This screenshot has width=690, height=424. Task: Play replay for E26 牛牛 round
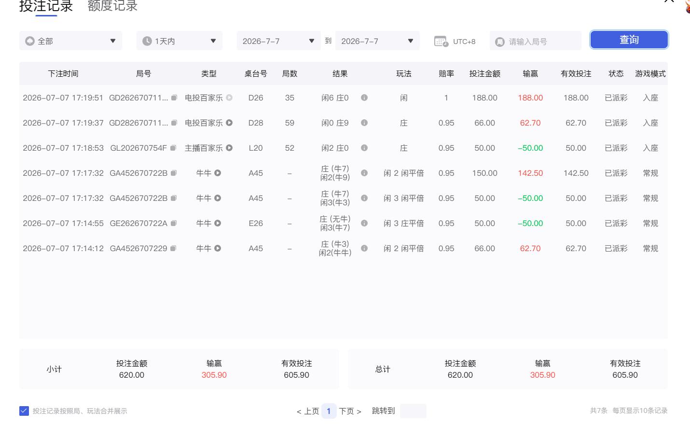pos(218,223)
